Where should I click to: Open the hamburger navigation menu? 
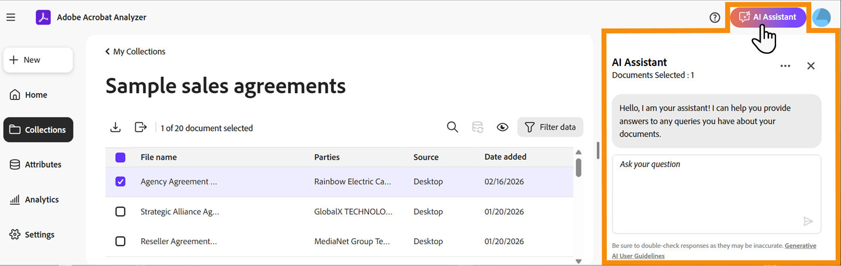tap(11, 18)
